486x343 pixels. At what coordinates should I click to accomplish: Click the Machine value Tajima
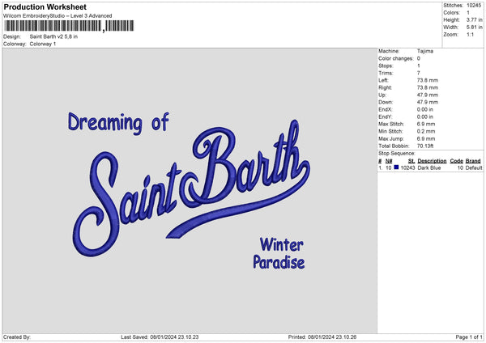[424, 52]
